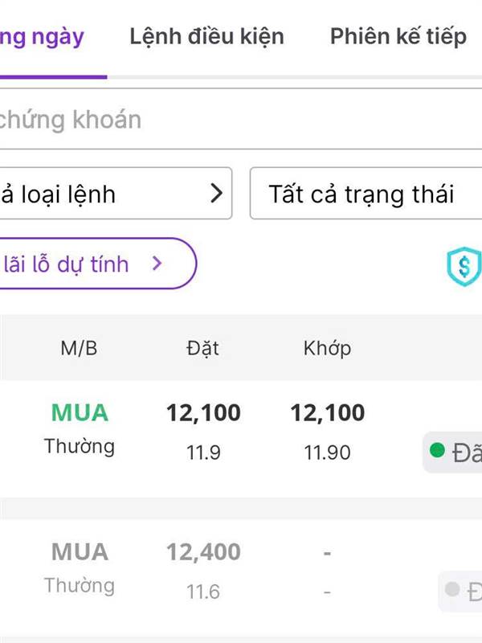Click the green status dot on first order
Viewport: 482px width, 643px height.
click(x=437, y=451)
